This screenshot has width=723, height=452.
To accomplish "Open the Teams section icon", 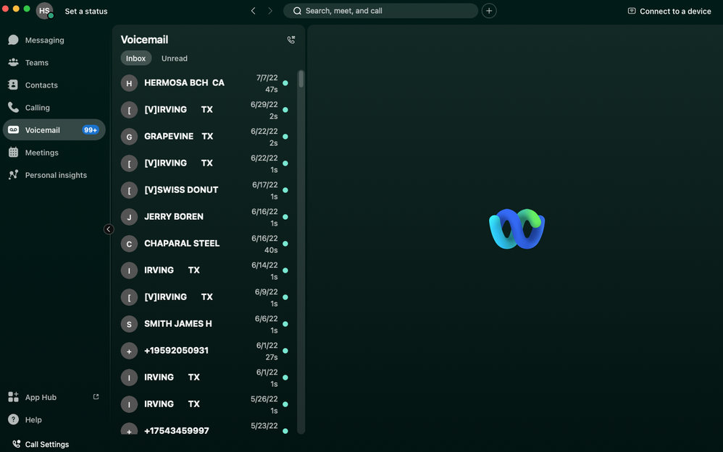I will coord(13,62).
